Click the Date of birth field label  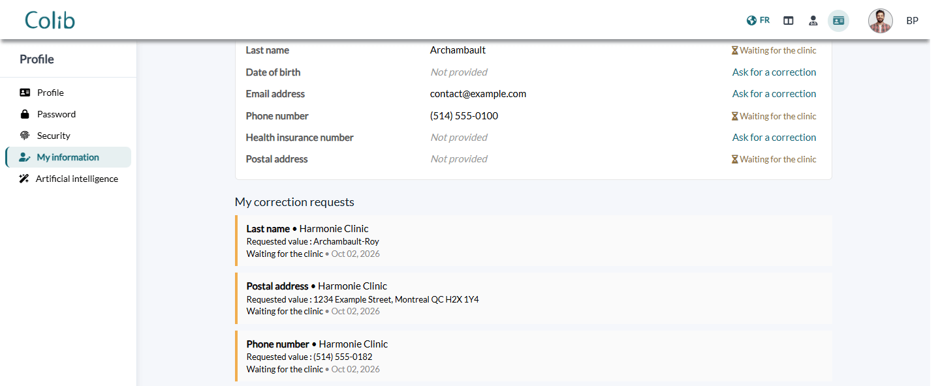tap(273, 72)
